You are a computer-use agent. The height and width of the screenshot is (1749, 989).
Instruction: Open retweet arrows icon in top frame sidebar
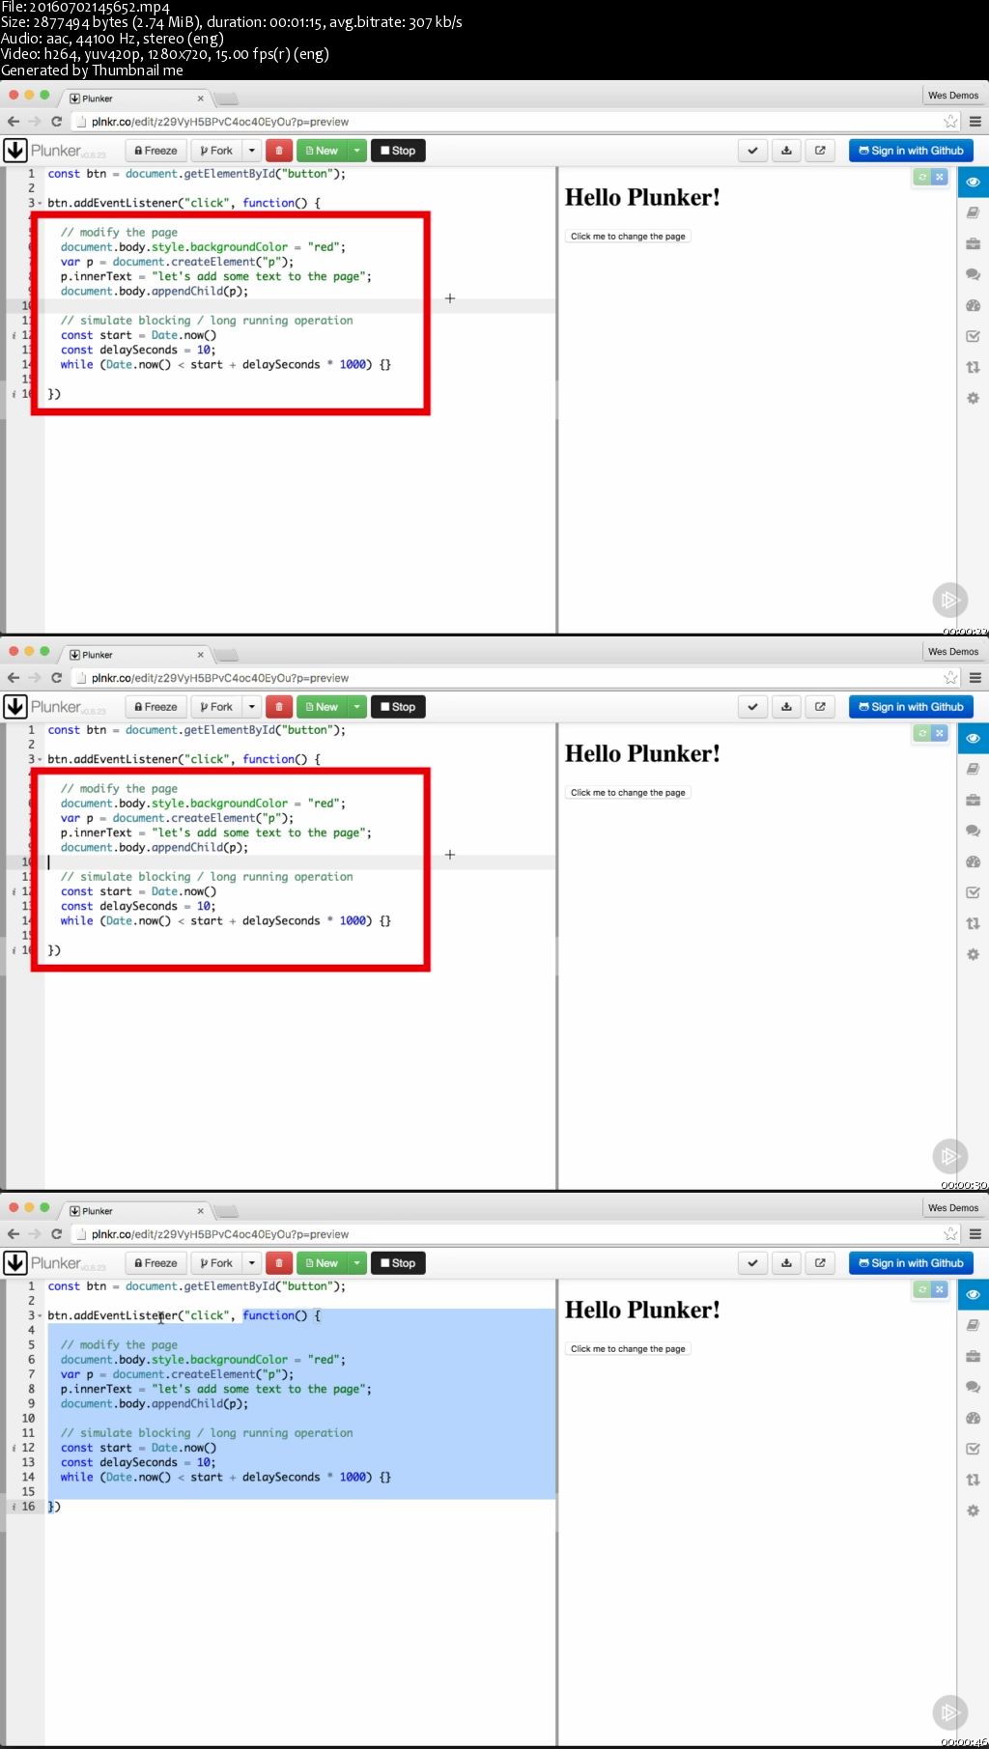[973, 367]
